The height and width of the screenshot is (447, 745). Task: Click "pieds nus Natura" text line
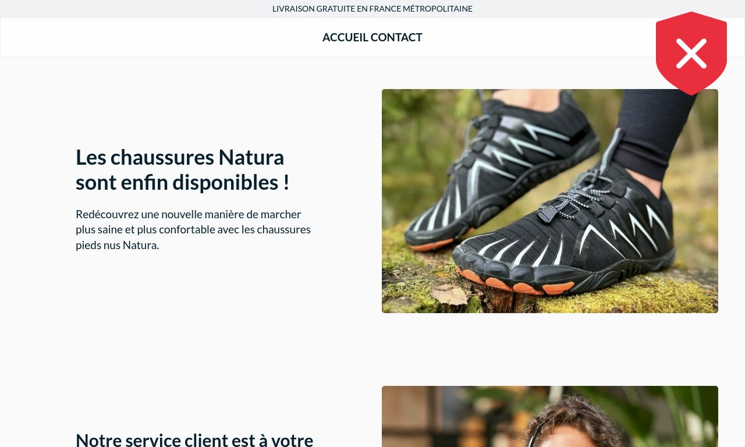coord(117,245)
